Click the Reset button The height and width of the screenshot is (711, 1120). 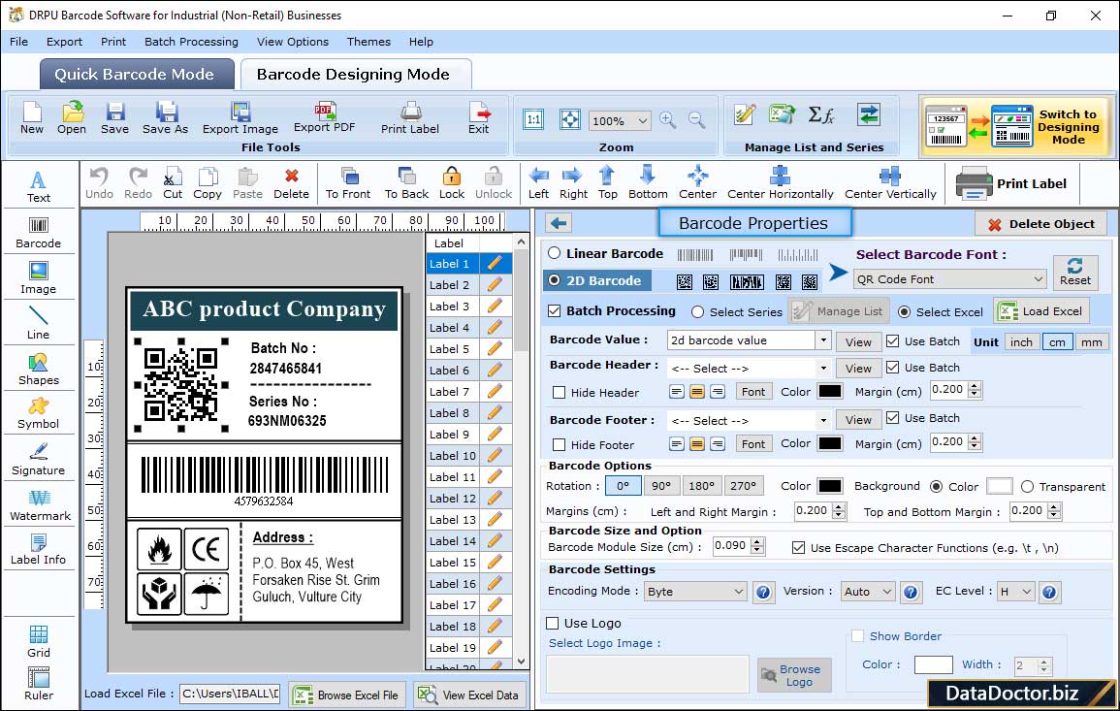coord(1075,273)
